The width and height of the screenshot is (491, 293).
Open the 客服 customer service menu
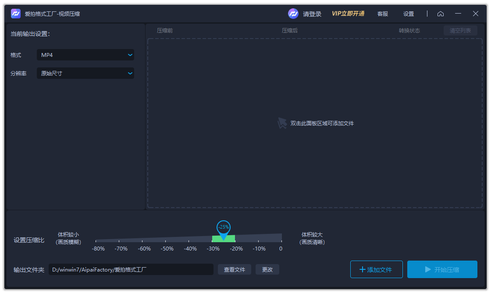pos(382,14)
